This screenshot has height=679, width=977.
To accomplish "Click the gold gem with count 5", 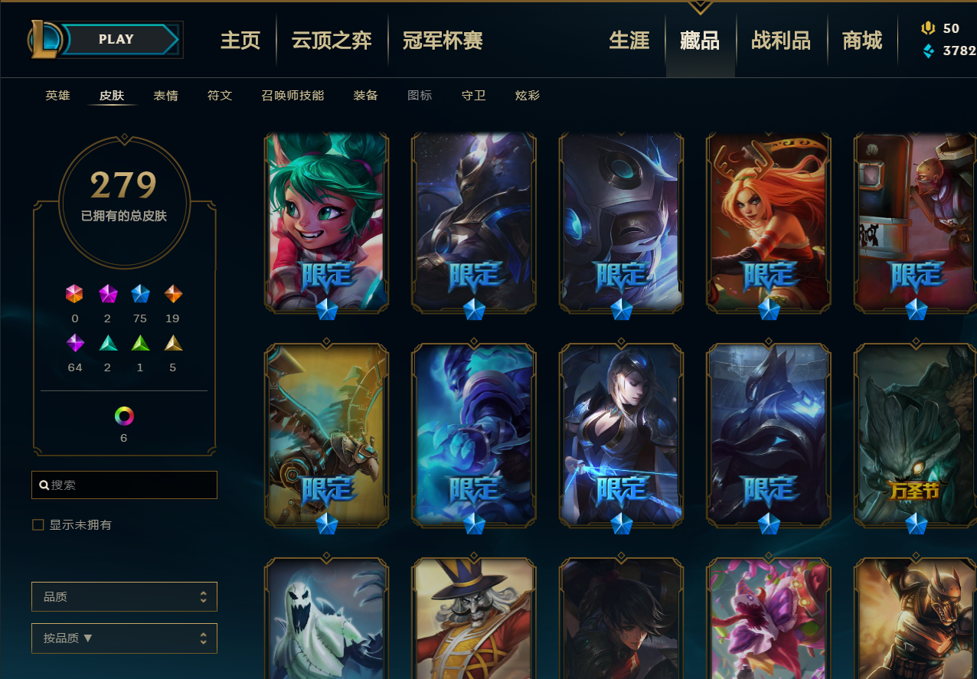I will click(173, 343).
